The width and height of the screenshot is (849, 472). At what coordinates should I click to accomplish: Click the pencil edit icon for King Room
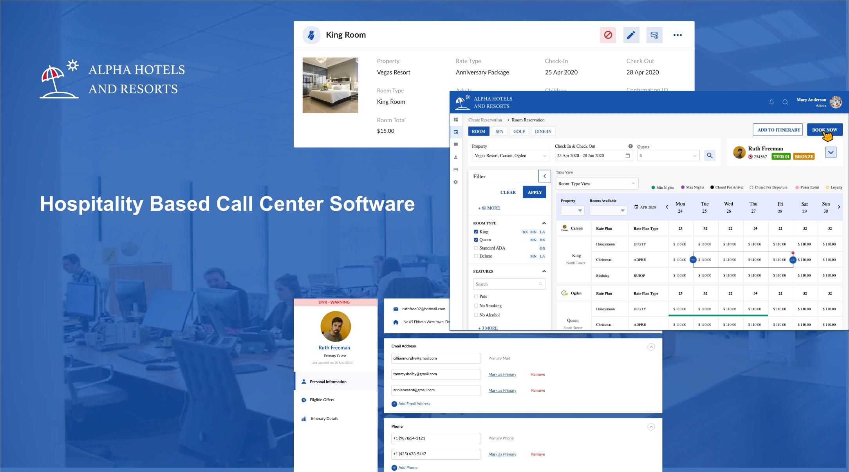631,35
